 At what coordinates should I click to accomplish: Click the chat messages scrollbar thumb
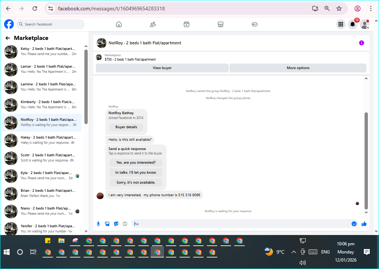pyautogui.click(x=366, y=161)
